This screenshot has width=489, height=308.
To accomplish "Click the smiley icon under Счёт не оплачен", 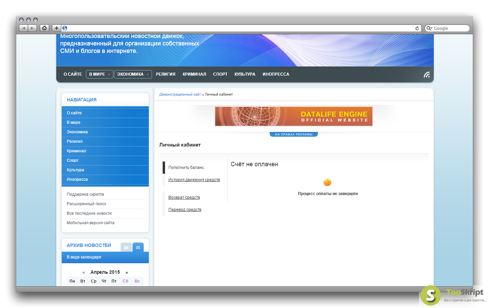I will [327, 182].
